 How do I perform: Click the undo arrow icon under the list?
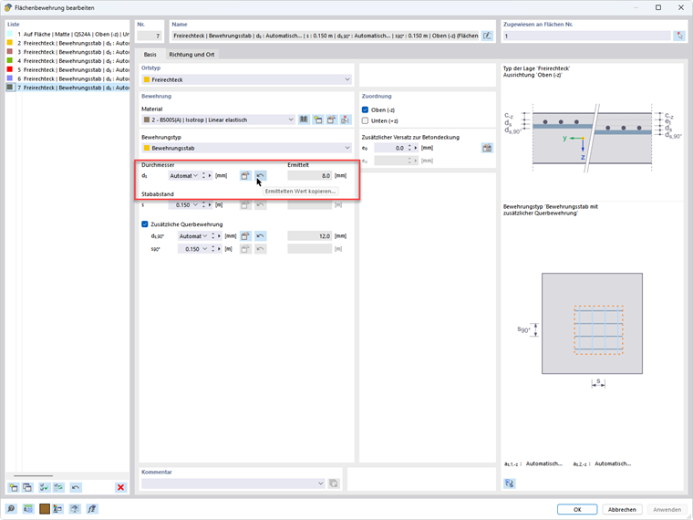click(x=76, y=487)
